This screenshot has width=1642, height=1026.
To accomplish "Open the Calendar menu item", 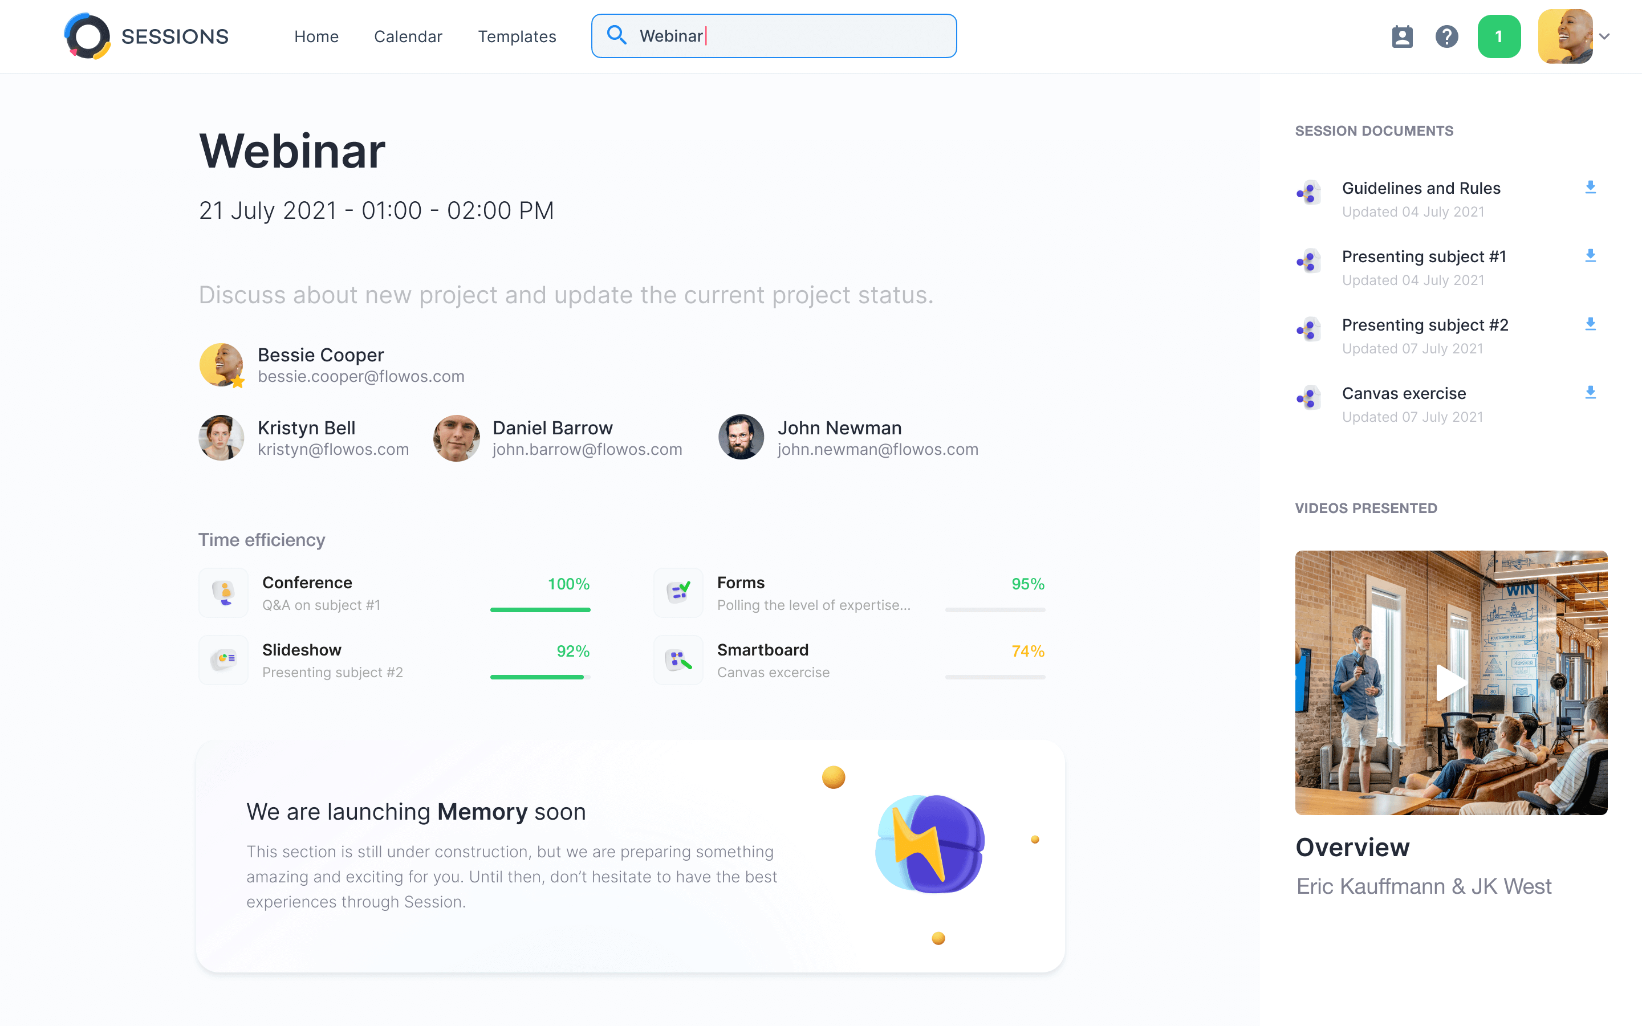I will pyautogui.click(x=408, y=36).
